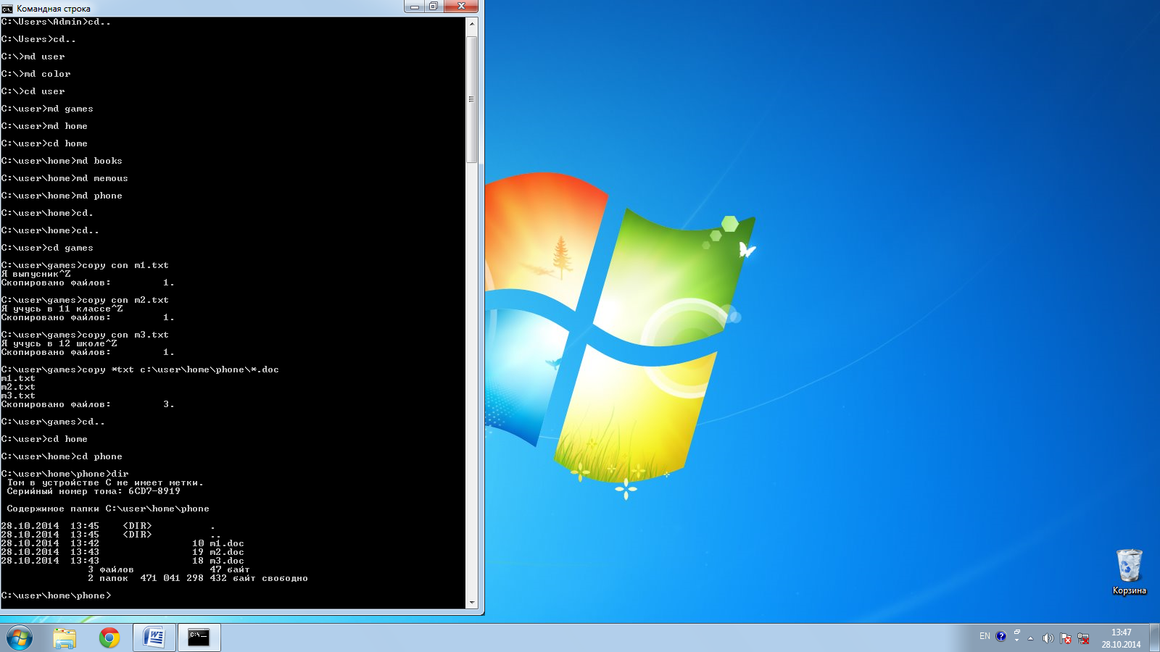
Task: Click 'Том в устройстве C не имеет метки.'
Action: pyautogui.click(x=105, y=482)
